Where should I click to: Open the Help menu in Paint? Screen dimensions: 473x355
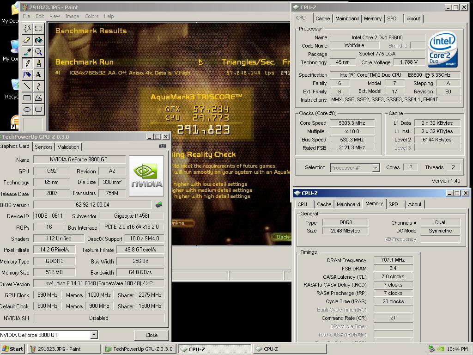[x=109, y=16]
